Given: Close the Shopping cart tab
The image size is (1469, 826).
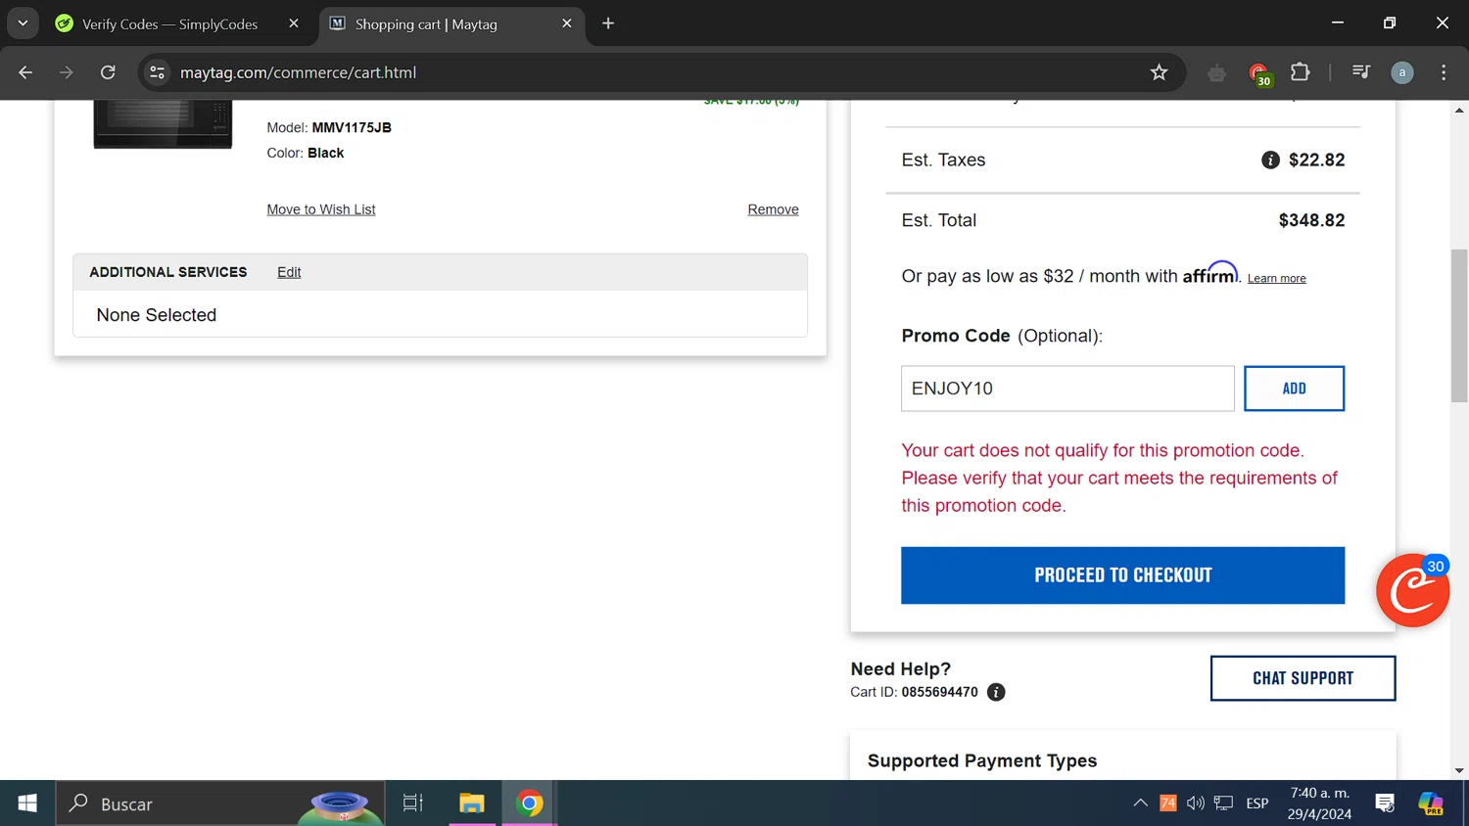Looking at the screenshot, I should point(567,23).
